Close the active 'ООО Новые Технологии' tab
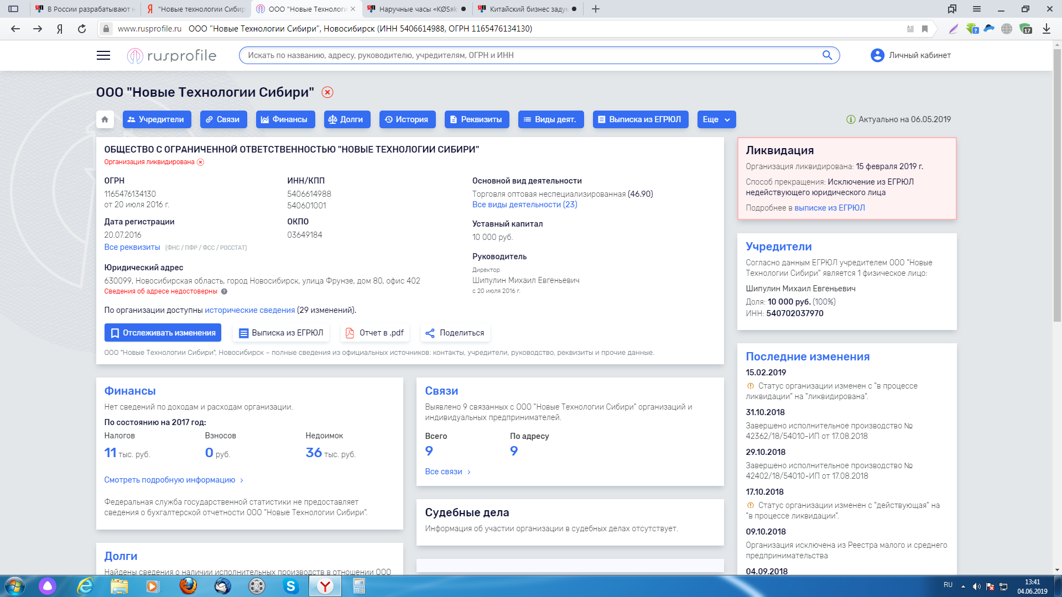The height and width of the screenshot is (597, 1062). 353,9
